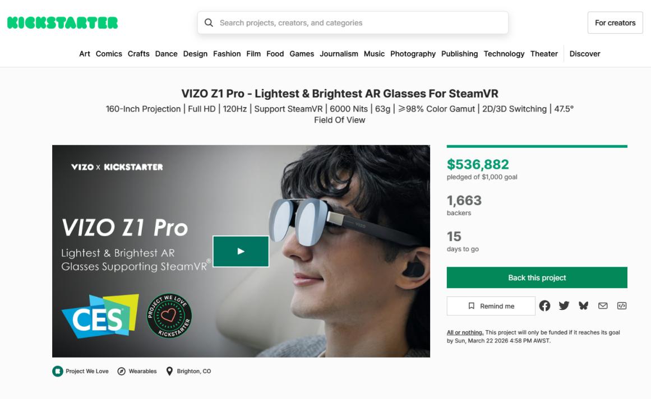Play the VIZO Z1 Pro video
The height and width of the screenshot is (399, 651).
pos(241,251)
